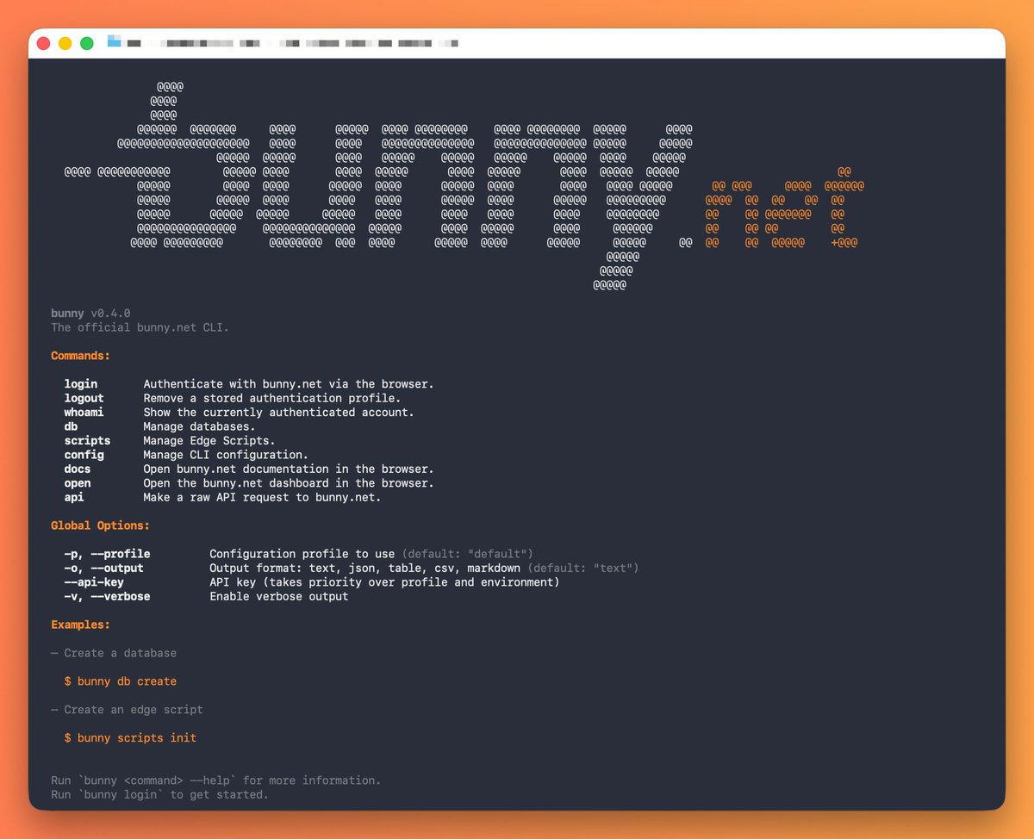Viewport: 1034px width, 839px height.
Task: Click the '-v, --verbose' option
Action: (x=107, y=596)
